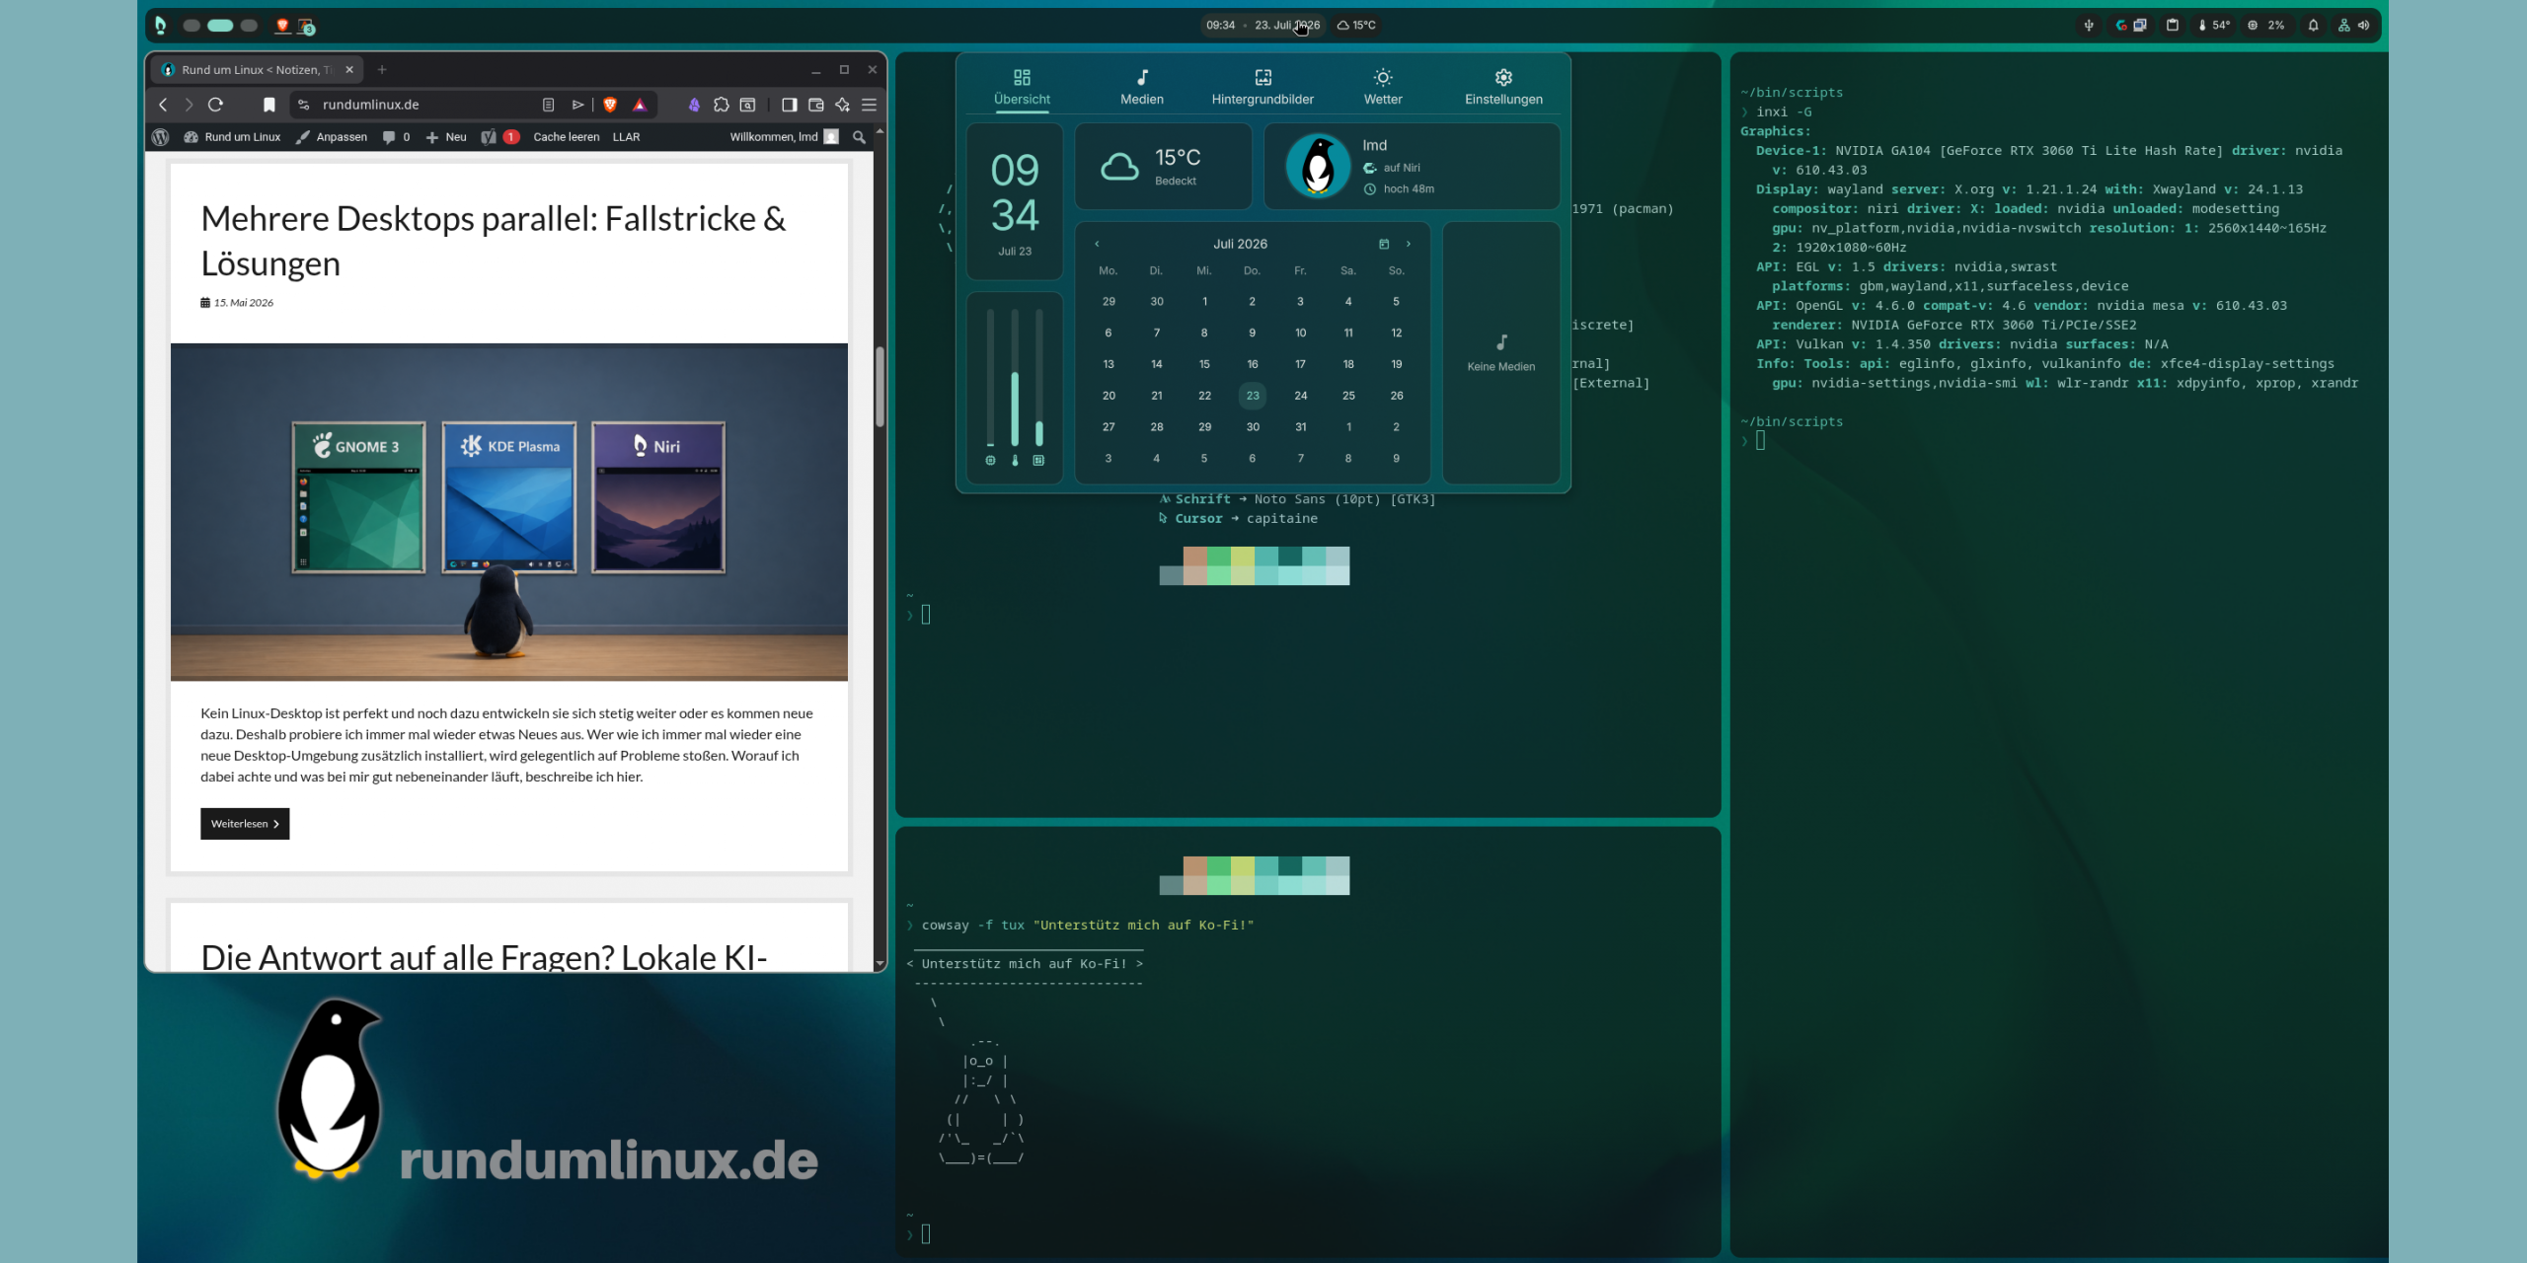
Task: Click the WordPress logo in admin bar
Action: [x=161, y=137]
